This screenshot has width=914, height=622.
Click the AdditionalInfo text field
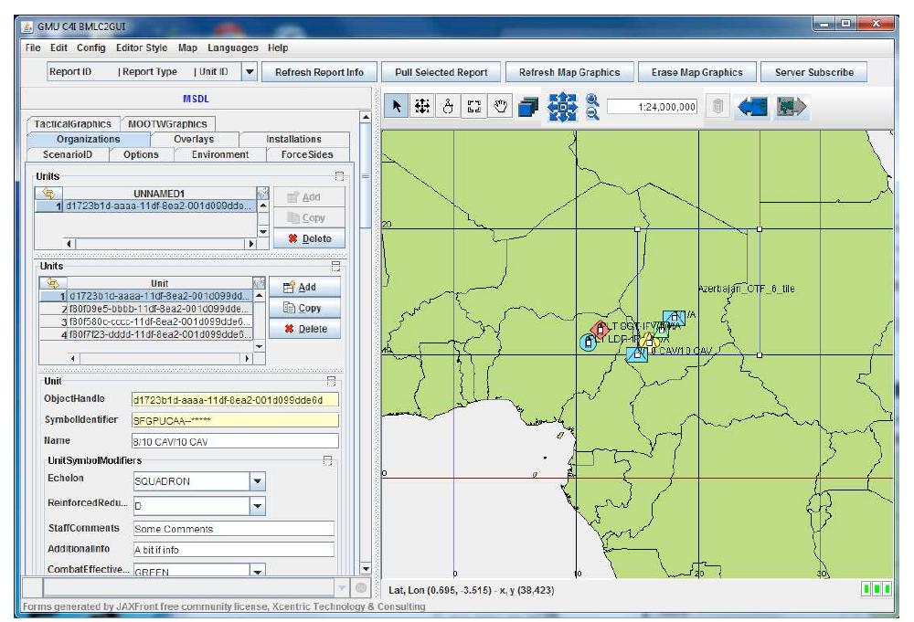tap(234, 550)
